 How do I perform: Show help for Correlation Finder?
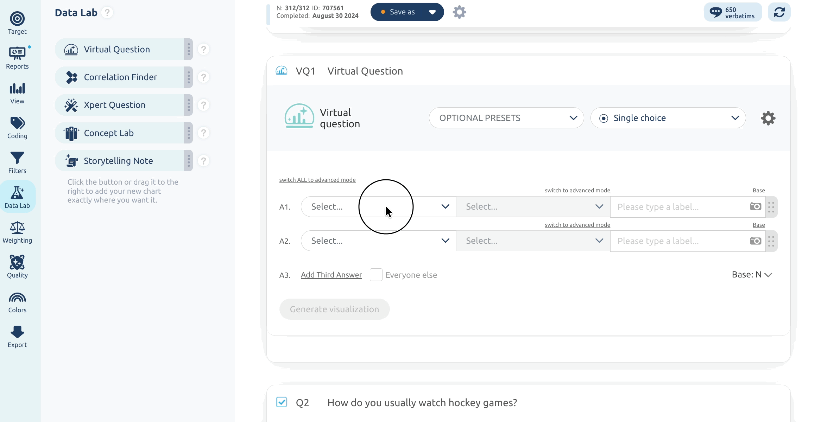click(x=203, y=77)
